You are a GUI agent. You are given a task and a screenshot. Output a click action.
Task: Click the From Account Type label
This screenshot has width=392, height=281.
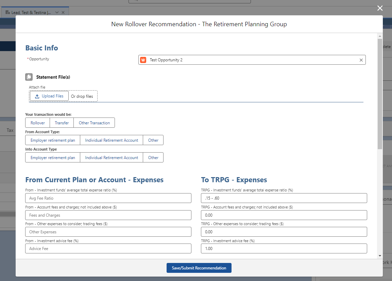click(x=42, y=132)
